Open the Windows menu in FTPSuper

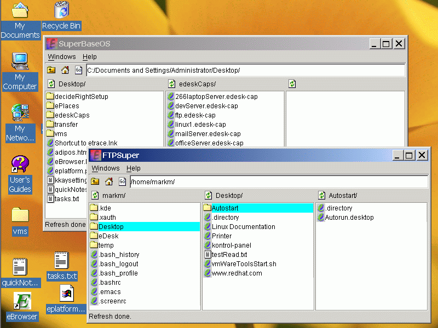click(105, 168)
